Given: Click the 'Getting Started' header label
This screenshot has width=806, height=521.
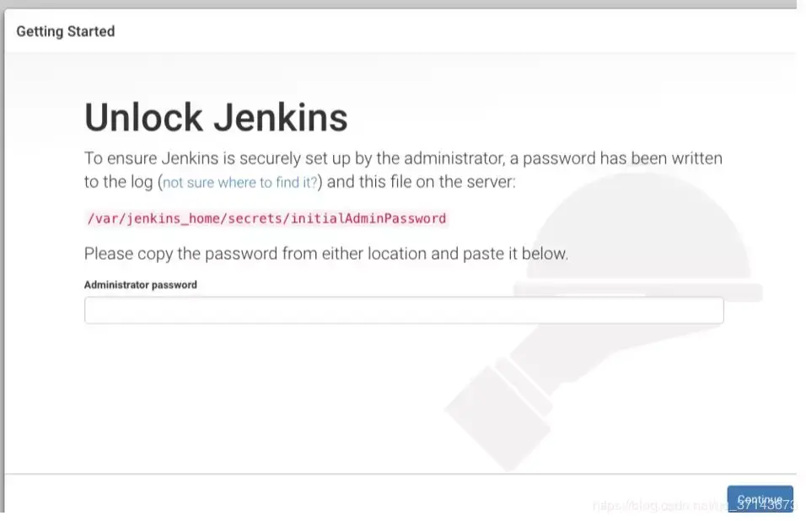Looking at the screenshot, I should (65, 31).
